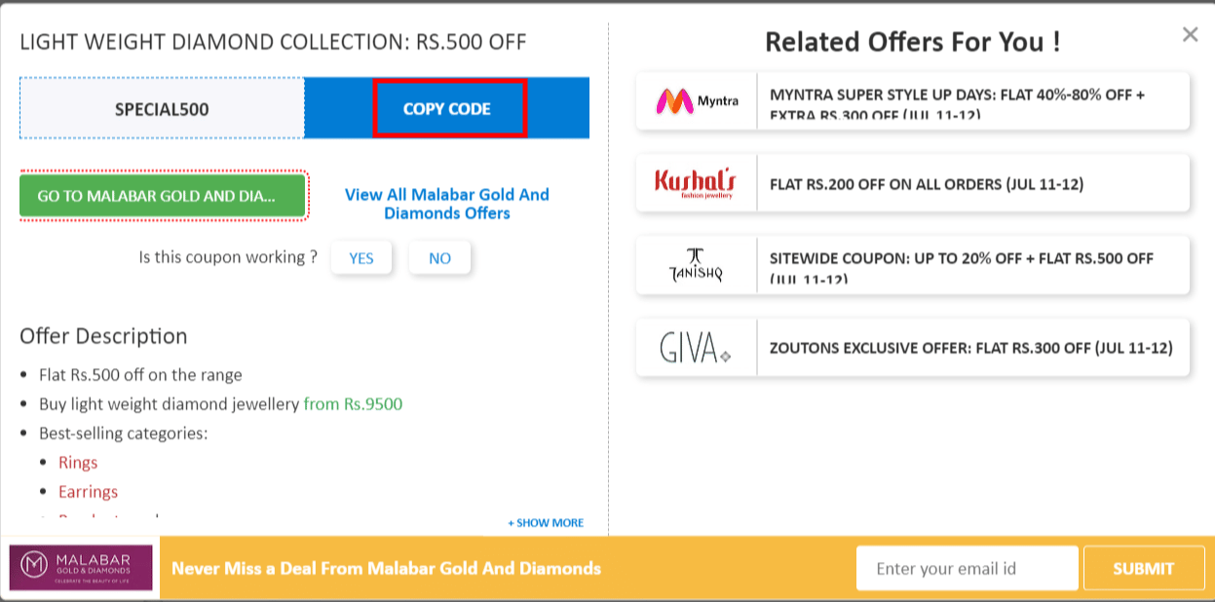Copy the SPECIAL500 coupon code
This screenshot has width=1215, height=602.
click(448, 109)
